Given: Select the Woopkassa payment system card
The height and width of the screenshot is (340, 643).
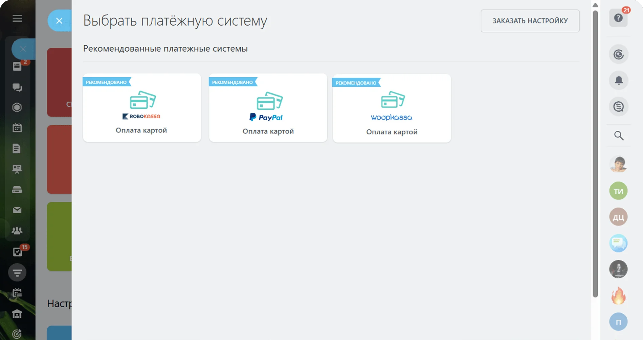Looking at the screenshot, I should tap(392, 108).
